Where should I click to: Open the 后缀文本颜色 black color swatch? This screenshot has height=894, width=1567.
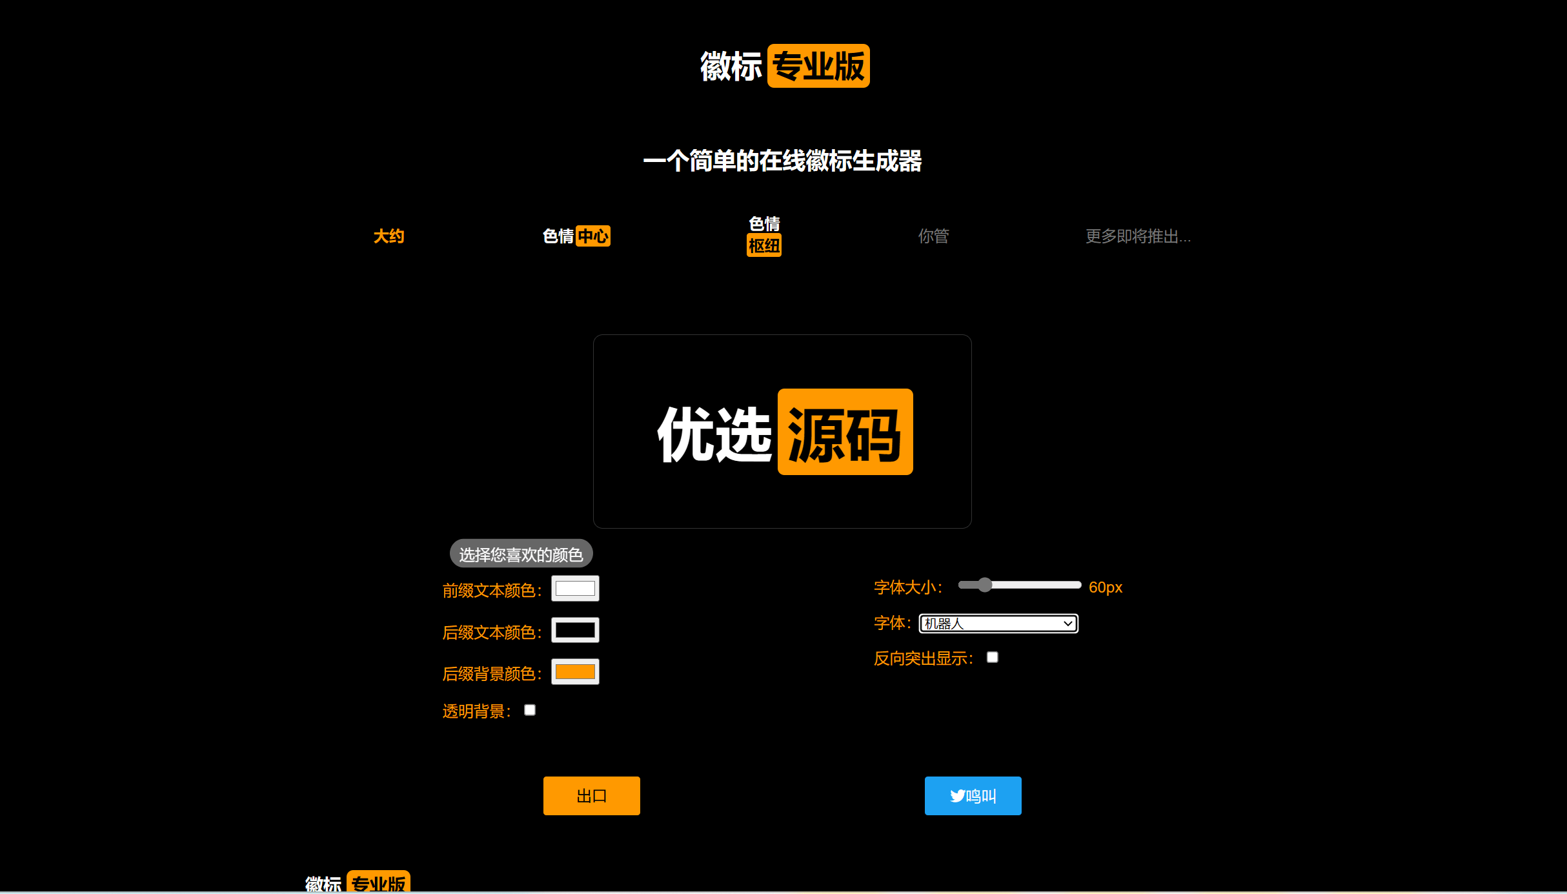click(575, 630)
